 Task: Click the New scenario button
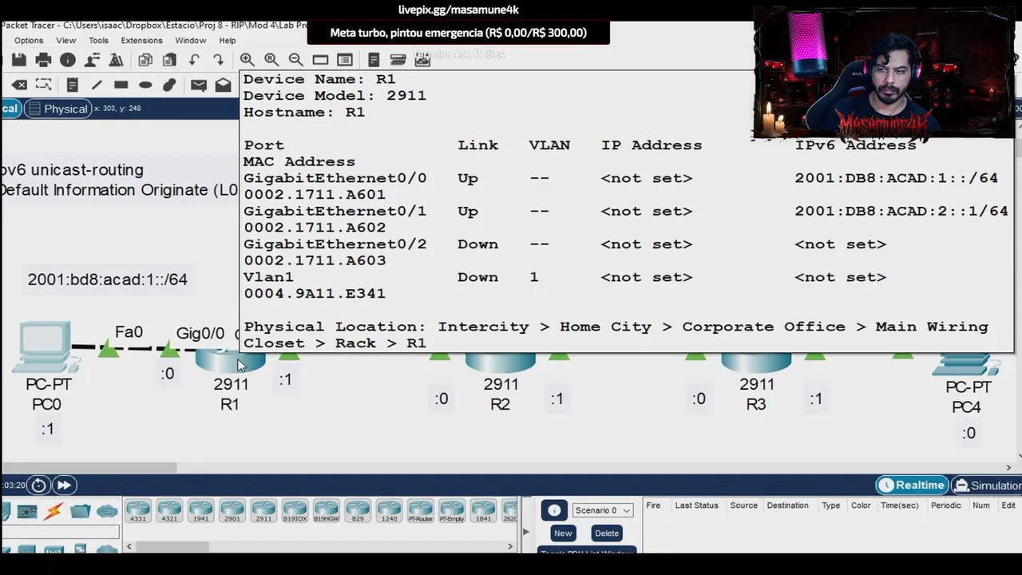tap(563, 533)
